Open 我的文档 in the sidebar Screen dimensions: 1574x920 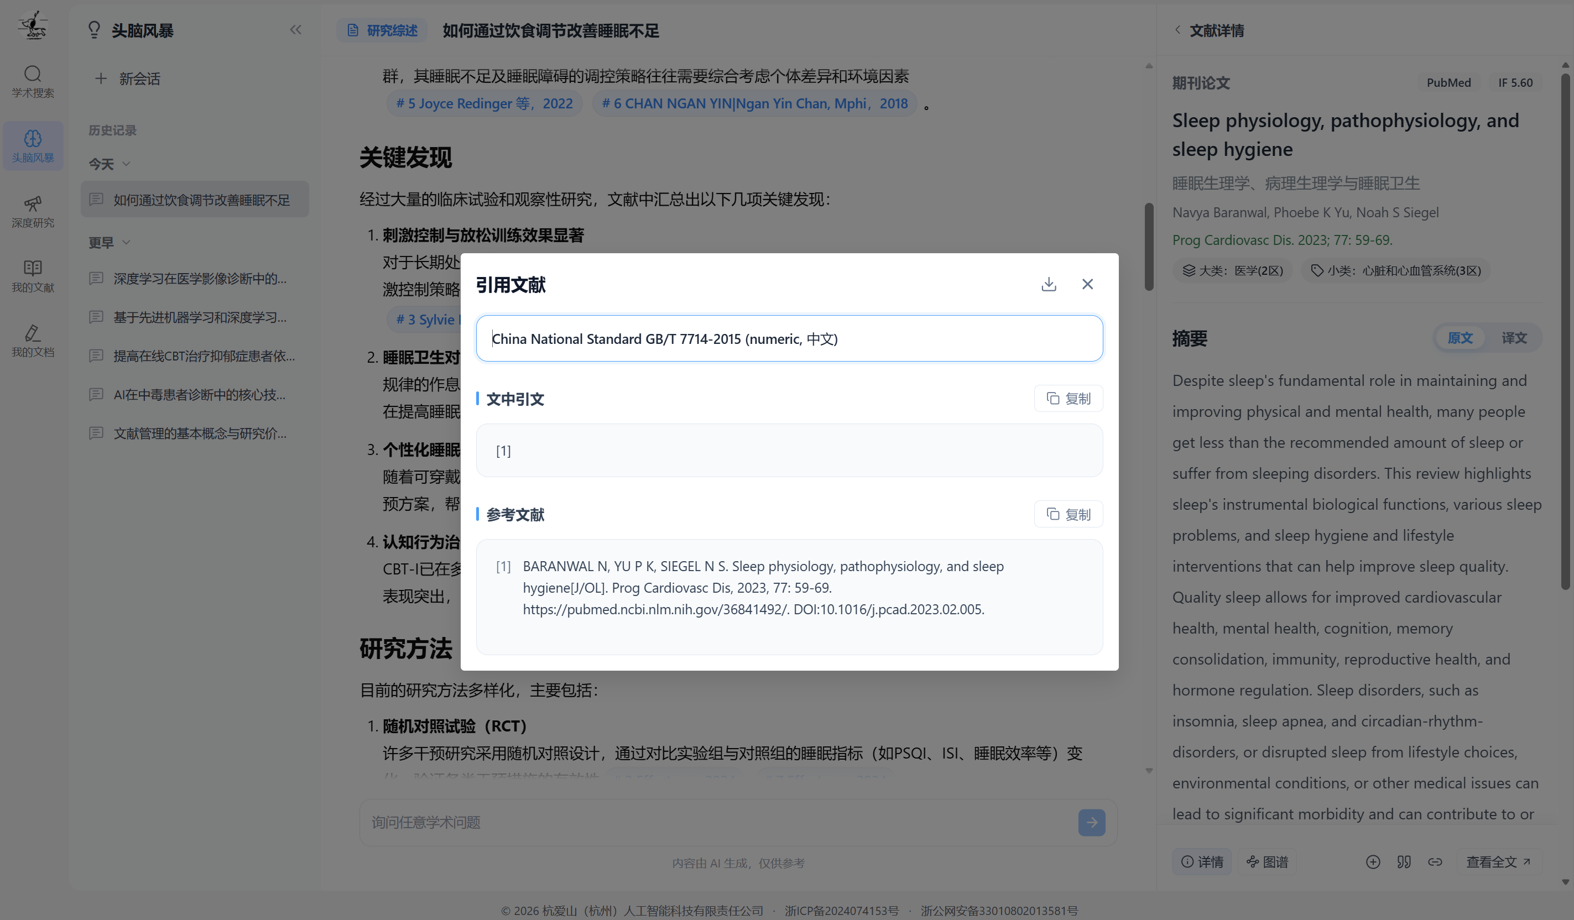33,342
